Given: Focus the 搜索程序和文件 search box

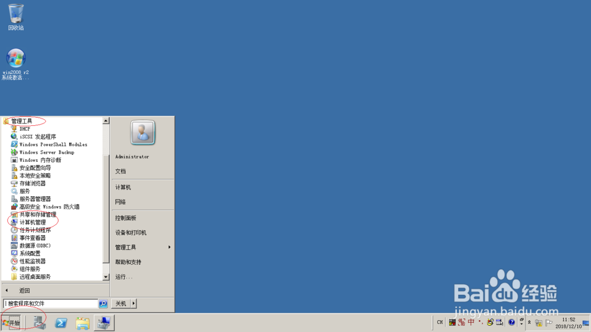Looking at the screenshot, I should [x=51, y=304].
